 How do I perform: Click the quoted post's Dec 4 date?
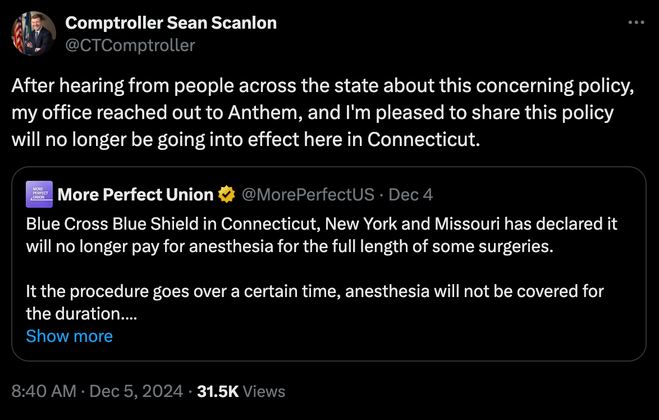coord(410,194)
